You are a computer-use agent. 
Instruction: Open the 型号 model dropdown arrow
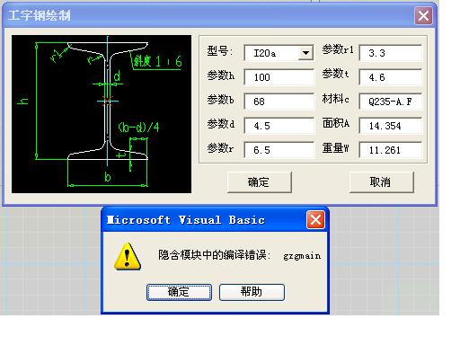pos(305,53)
